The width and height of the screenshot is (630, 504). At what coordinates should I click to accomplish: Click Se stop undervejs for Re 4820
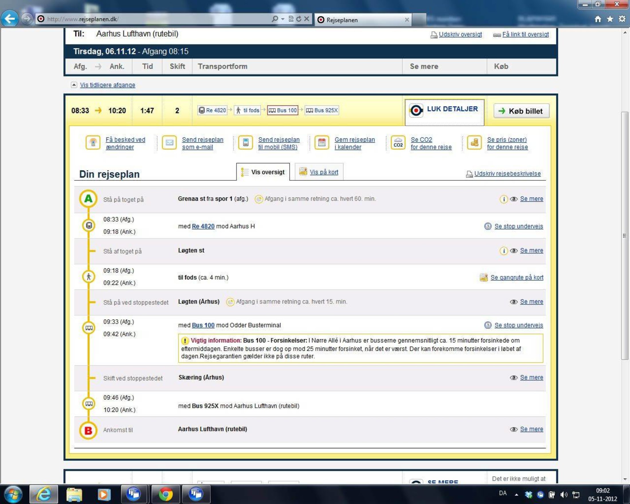coord(519,227)
